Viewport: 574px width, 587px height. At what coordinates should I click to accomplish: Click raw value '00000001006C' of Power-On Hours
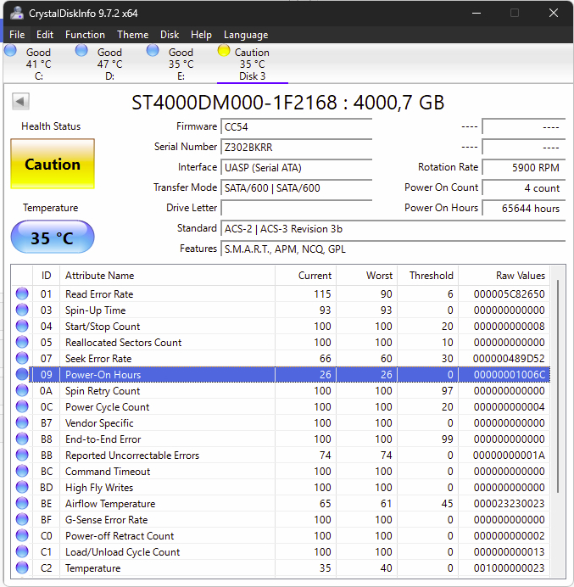point(509,374)
